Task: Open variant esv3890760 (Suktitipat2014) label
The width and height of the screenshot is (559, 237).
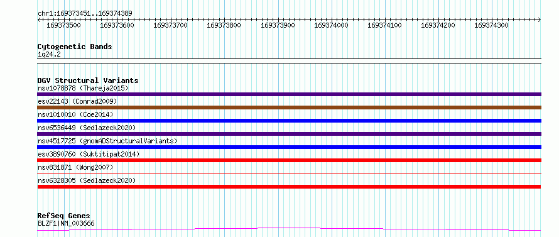Action: (89, 154)
